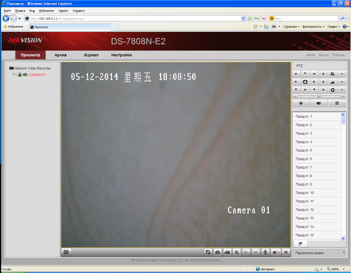Select preset Предуст. 1

click(317, 117)
